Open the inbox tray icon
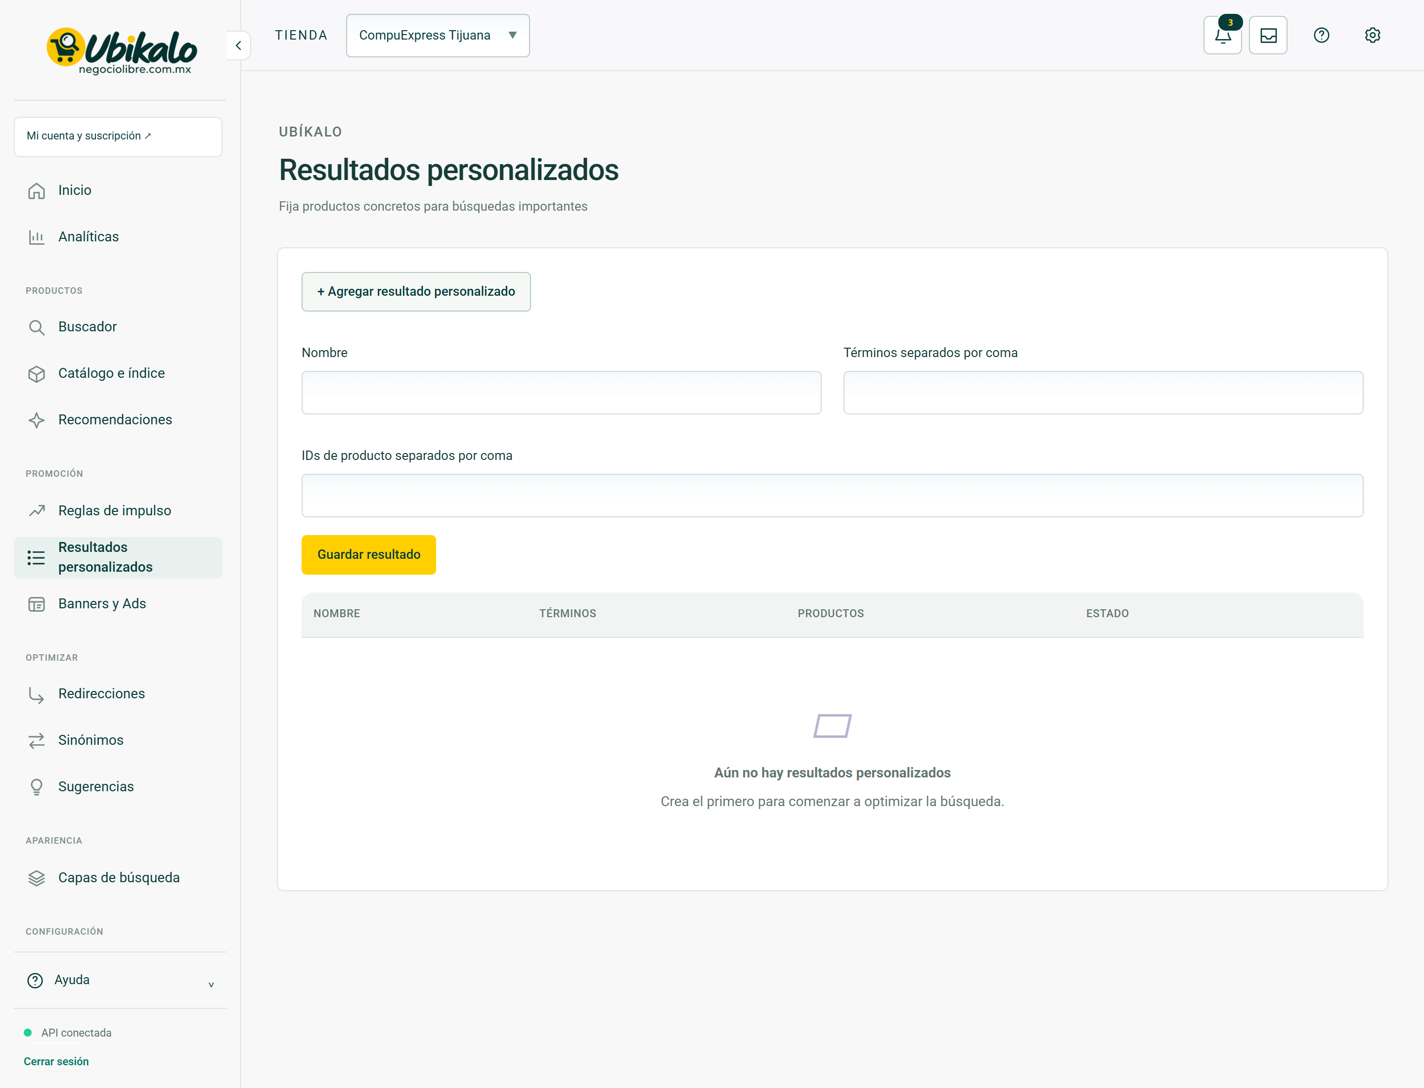Viewport: 1424px width, 1088px height. pyautogui.click(x=1268, y=35)
